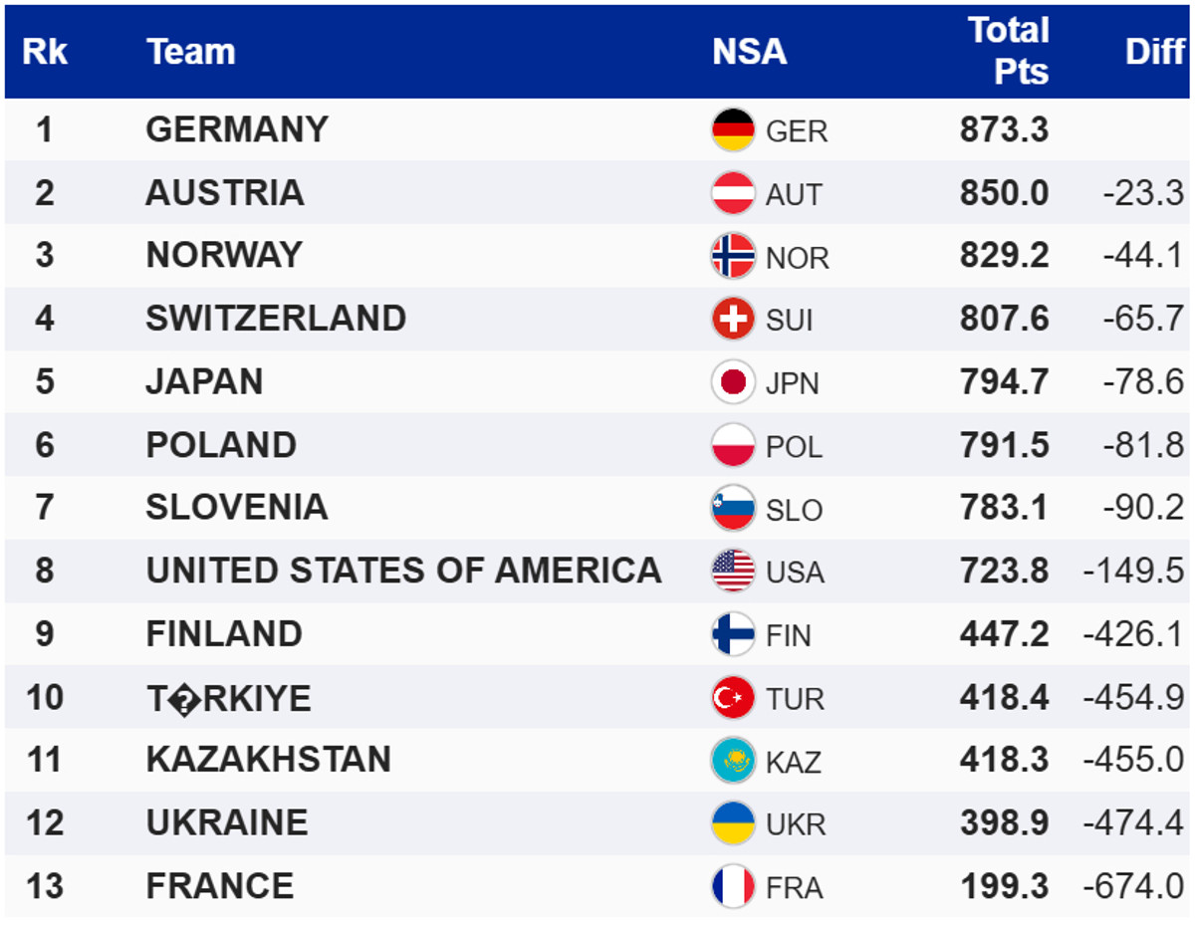The image size is (1195, 925).
Task: Click the Austria flag icon
Action: pyautogui.click(x=733, y=193)
